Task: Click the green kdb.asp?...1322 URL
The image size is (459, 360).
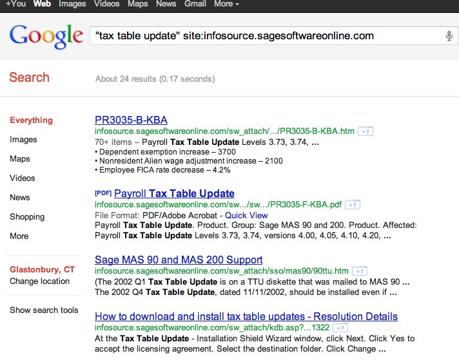Action: pos(212,328)
